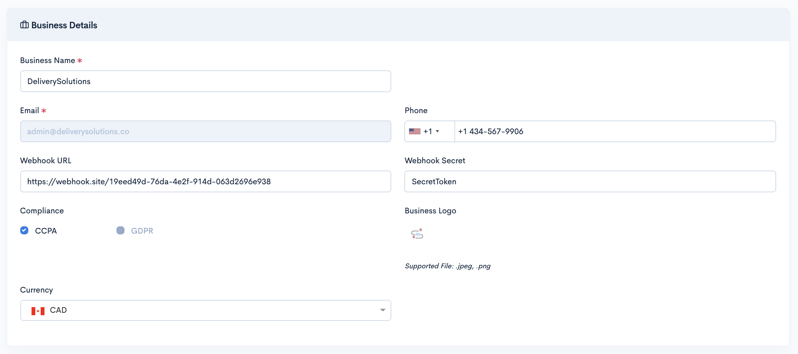Click the Business Logo label

pyautogui.click(x=431, y=211)
